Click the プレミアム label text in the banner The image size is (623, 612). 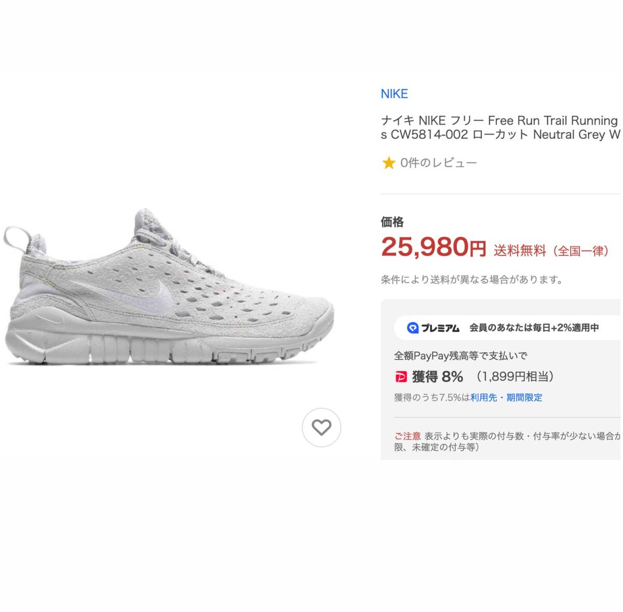440,328
